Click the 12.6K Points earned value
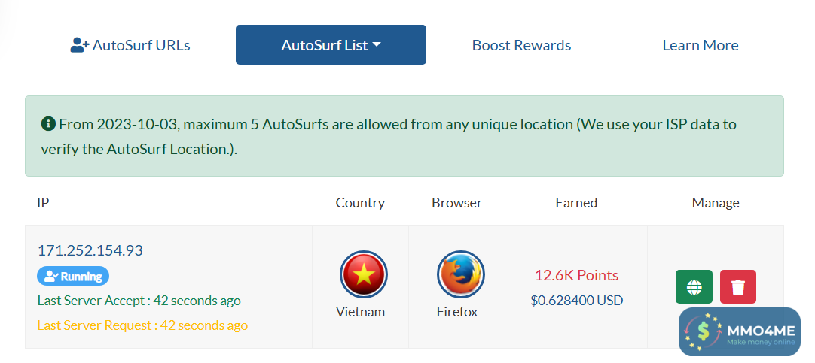 tap(576, 275)
